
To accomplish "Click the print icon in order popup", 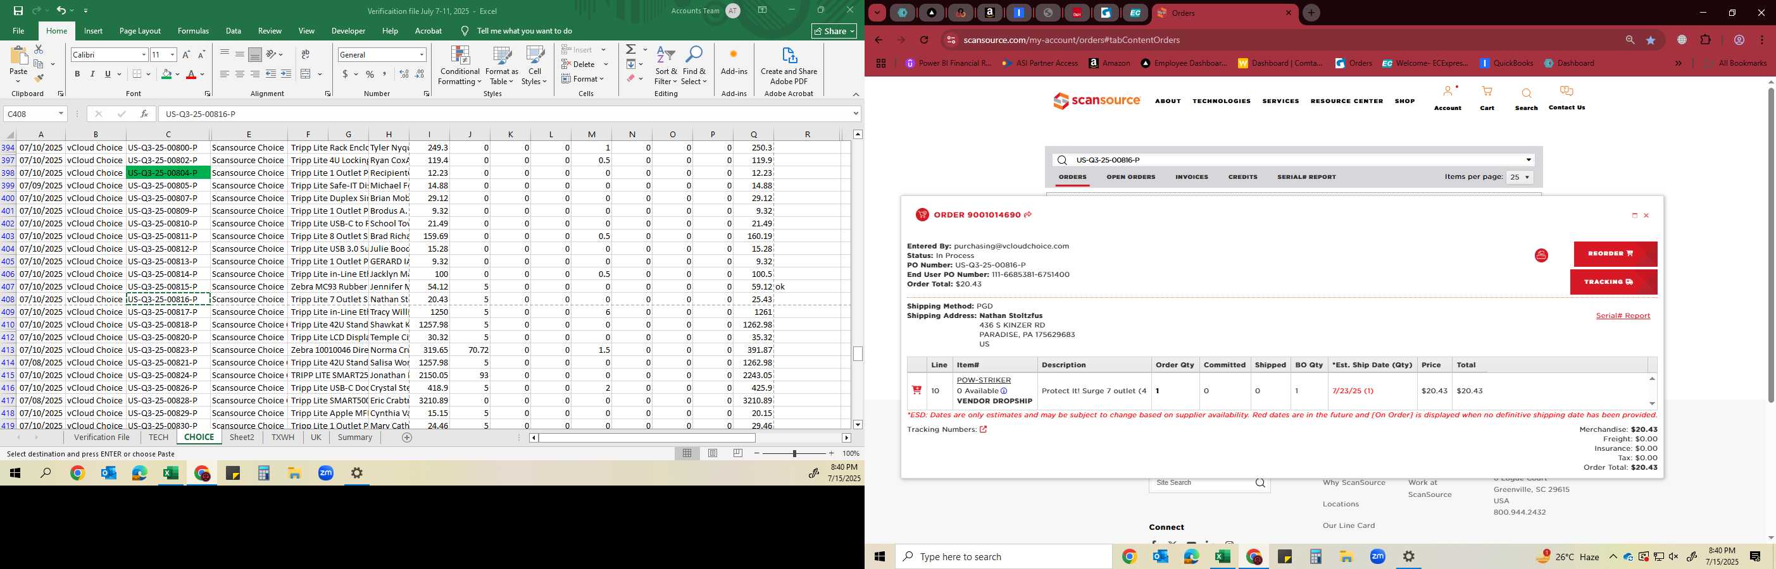I will [x=1542, y=255].
